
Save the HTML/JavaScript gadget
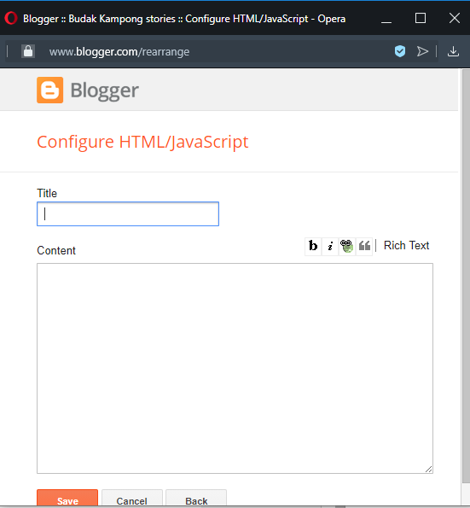[x=67, y=499]
